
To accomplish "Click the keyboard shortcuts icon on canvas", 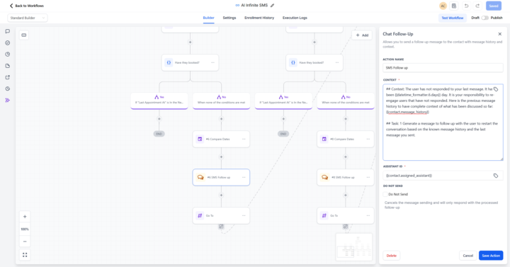I will click(24, 35).
